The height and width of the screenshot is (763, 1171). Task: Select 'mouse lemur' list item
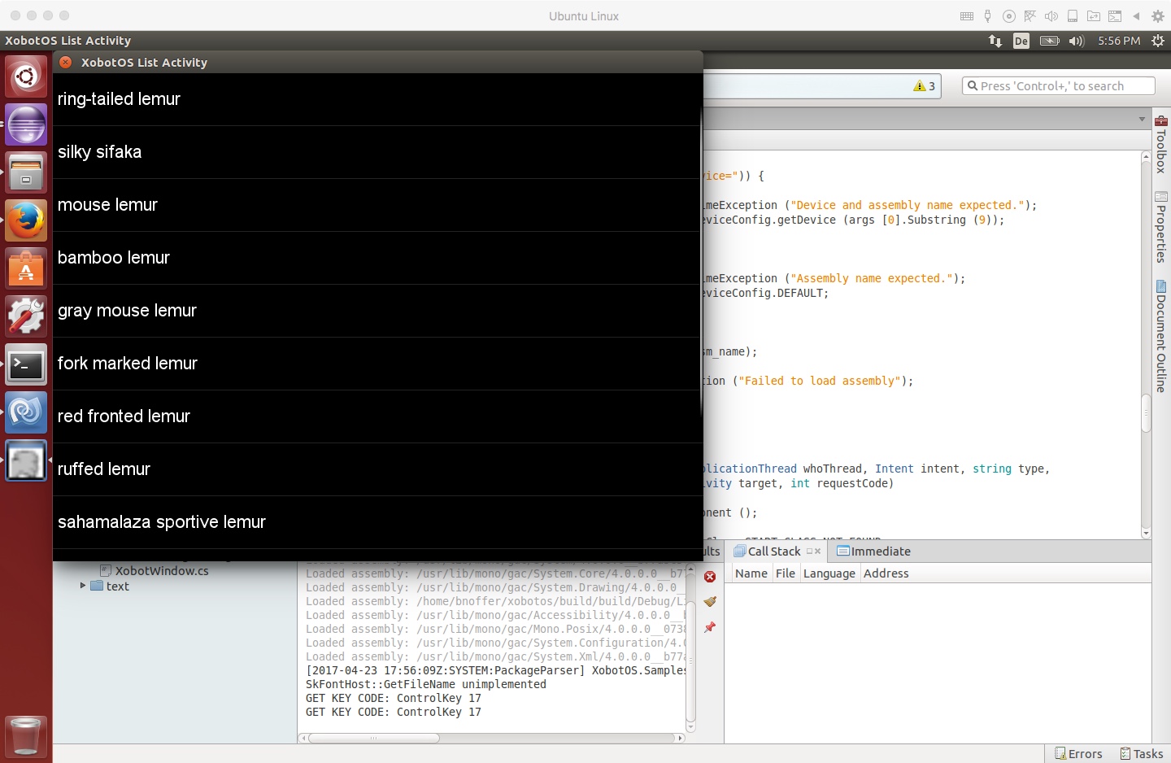[x=376, y=205]
